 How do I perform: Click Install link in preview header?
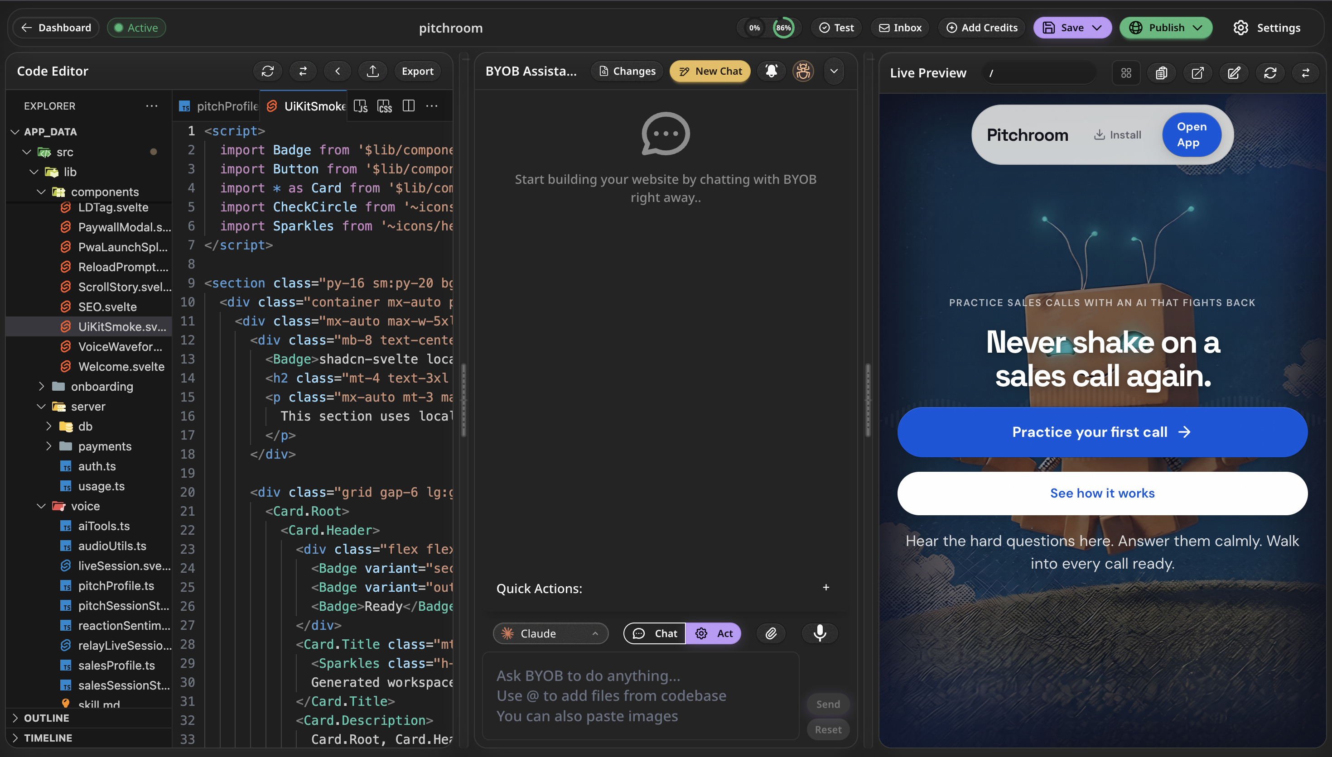pos(1117,134)
